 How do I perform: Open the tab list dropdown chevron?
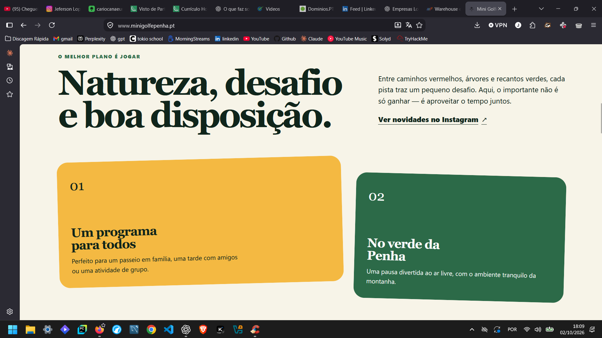[x=541, y=9]
